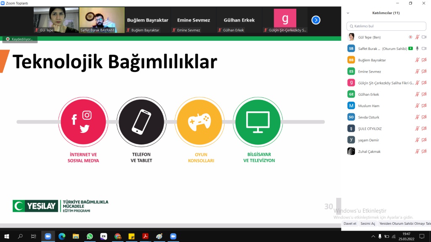Open File Explorer from the taskbar
This screenshot has height=242, width=431.
coord(76,237)
